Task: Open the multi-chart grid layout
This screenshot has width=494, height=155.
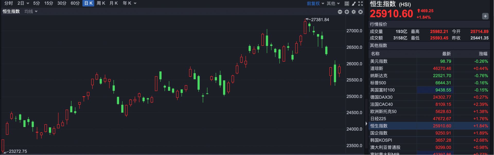Action: coord(347,4)
